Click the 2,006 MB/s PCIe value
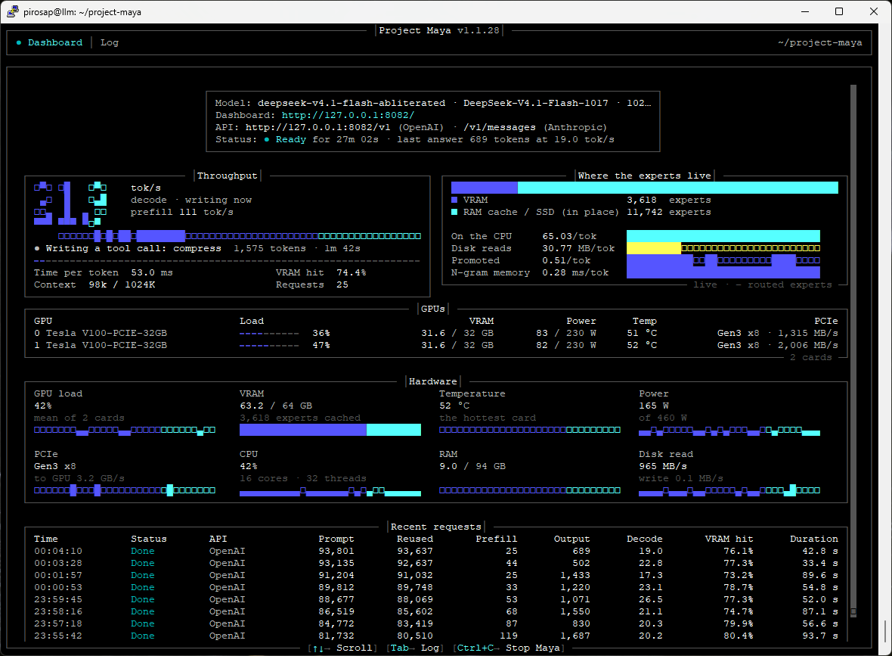This screenshot has height=656, width=892. (x=808, y=345)
